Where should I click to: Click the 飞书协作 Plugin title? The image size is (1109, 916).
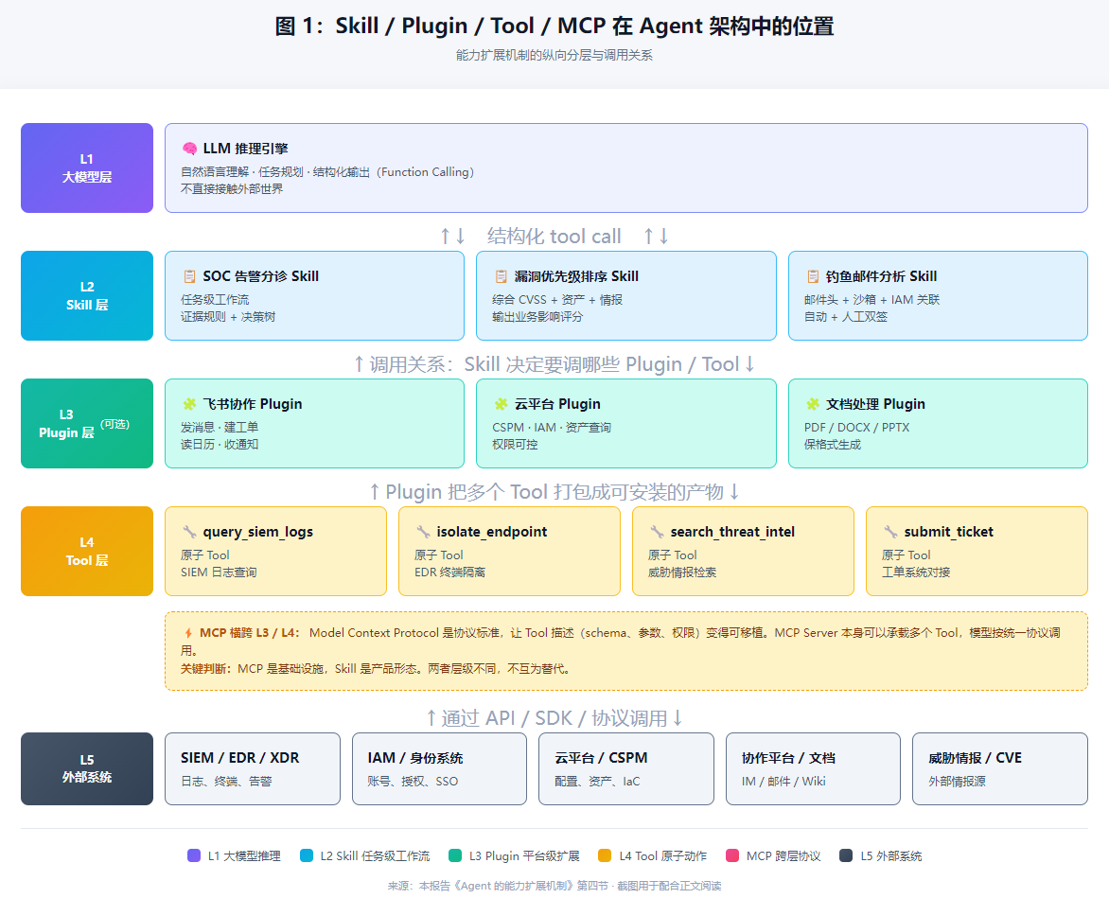pyautogui.click(x=253, y=404)
